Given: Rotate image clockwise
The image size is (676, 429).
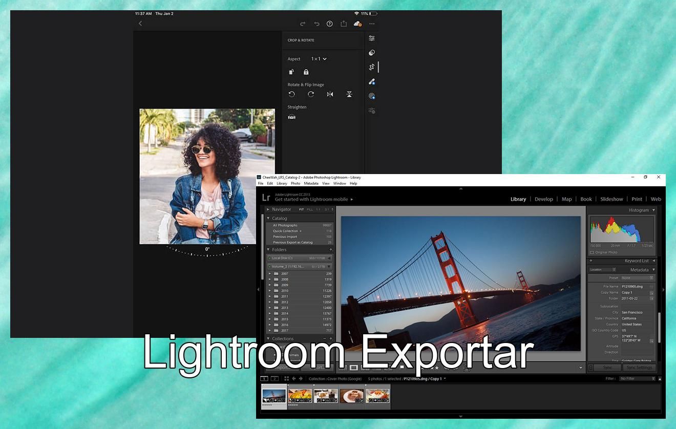Looking at the screenshot, I should [x=311, y=94].
